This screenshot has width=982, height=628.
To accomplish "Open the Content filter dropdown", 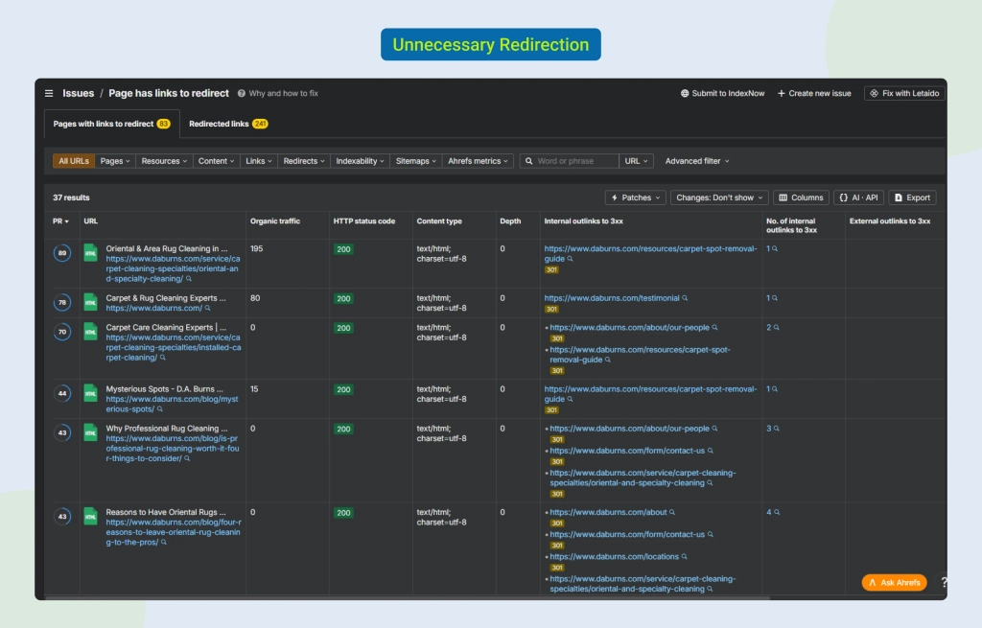I will (x=216, y=161).
